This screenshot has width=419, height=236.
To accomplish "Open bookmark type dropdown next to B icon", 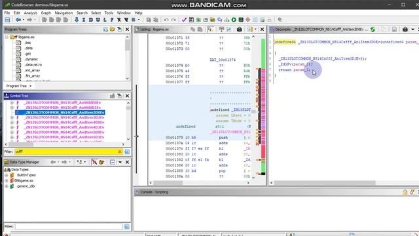I will [x=139, y=20].
